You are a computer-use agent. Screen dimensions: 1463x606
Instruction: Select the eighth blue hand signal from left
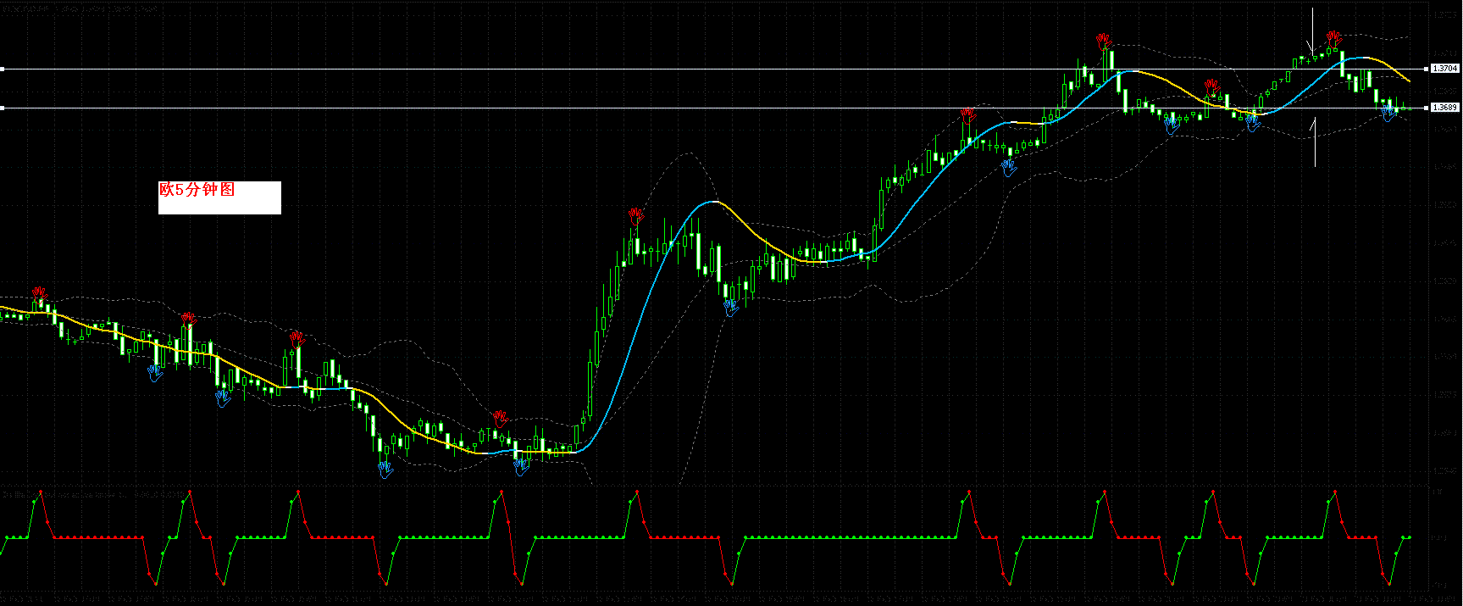tap(1252, 124)
